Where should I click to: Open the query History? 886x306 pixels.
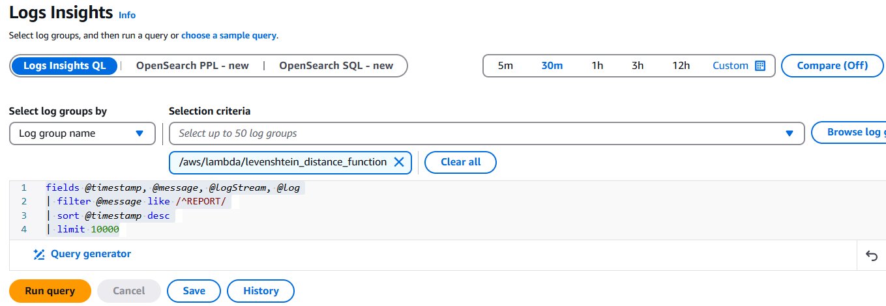(x=261, y=291)
